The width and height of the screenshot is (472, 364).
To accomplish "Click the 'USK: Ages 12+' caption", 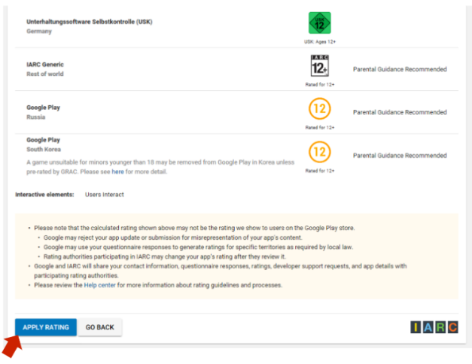I will tap(319, 42).
